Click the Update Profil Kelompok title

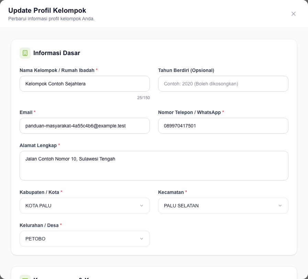click(47, 10)
